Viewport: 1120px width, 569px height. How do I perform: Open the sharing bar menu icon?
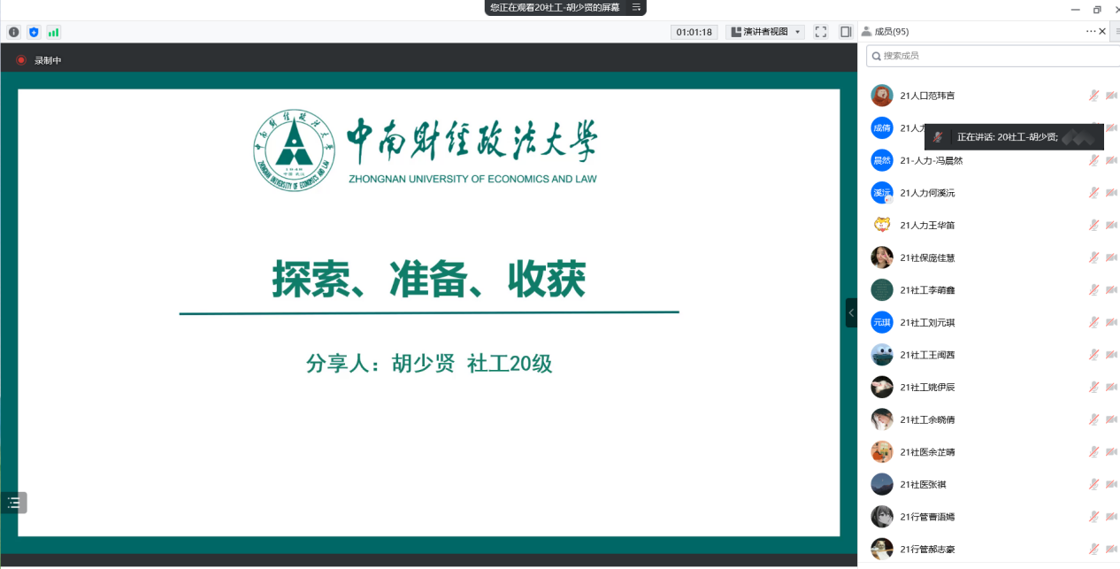point(635,7)
